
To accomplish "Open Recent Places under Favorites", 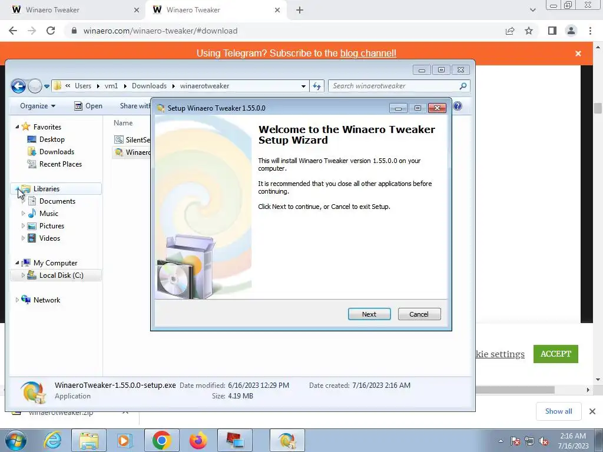I will [61, 164].
